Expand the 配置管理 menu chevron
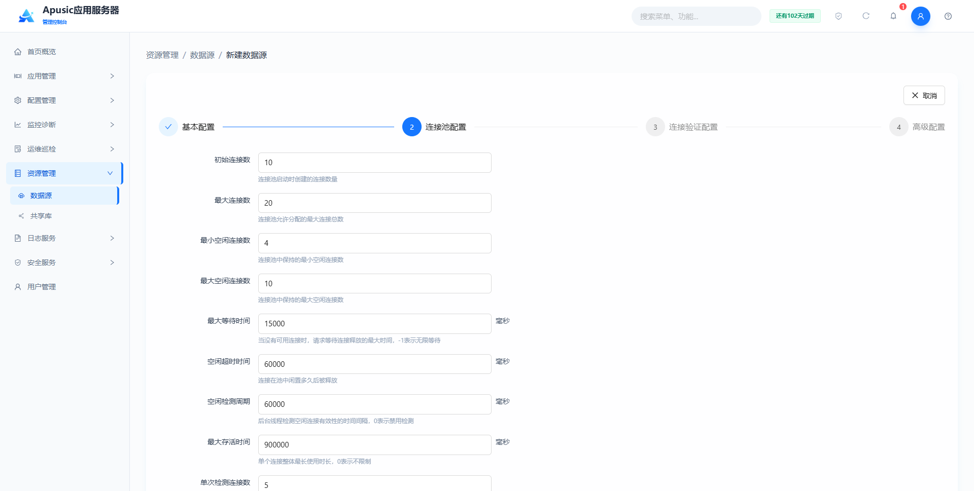This screenshot has width=974, height=491. (x=112, y=100)
